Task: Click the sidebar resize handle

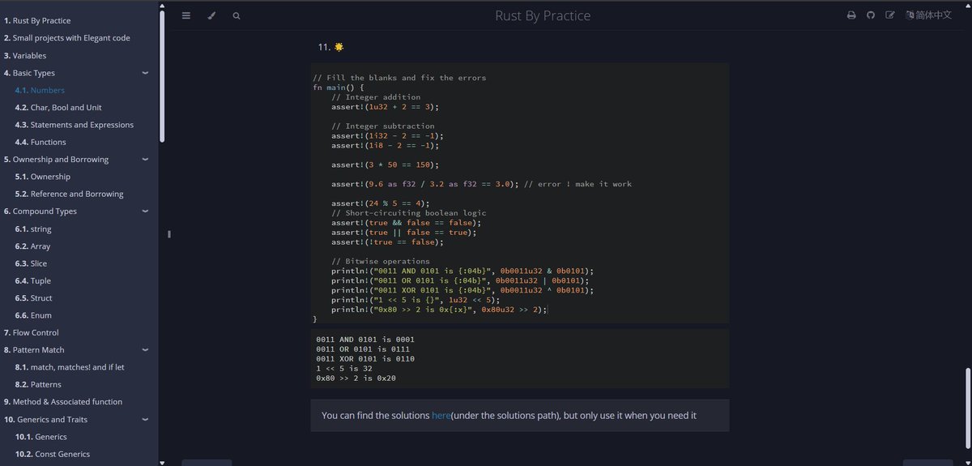Action: coord(168,234)
